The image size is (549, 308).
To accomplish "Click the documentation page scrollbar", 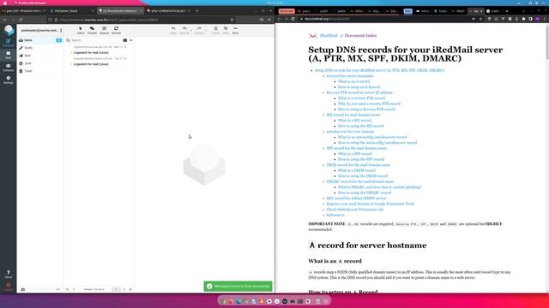I will tap(547, 42).
